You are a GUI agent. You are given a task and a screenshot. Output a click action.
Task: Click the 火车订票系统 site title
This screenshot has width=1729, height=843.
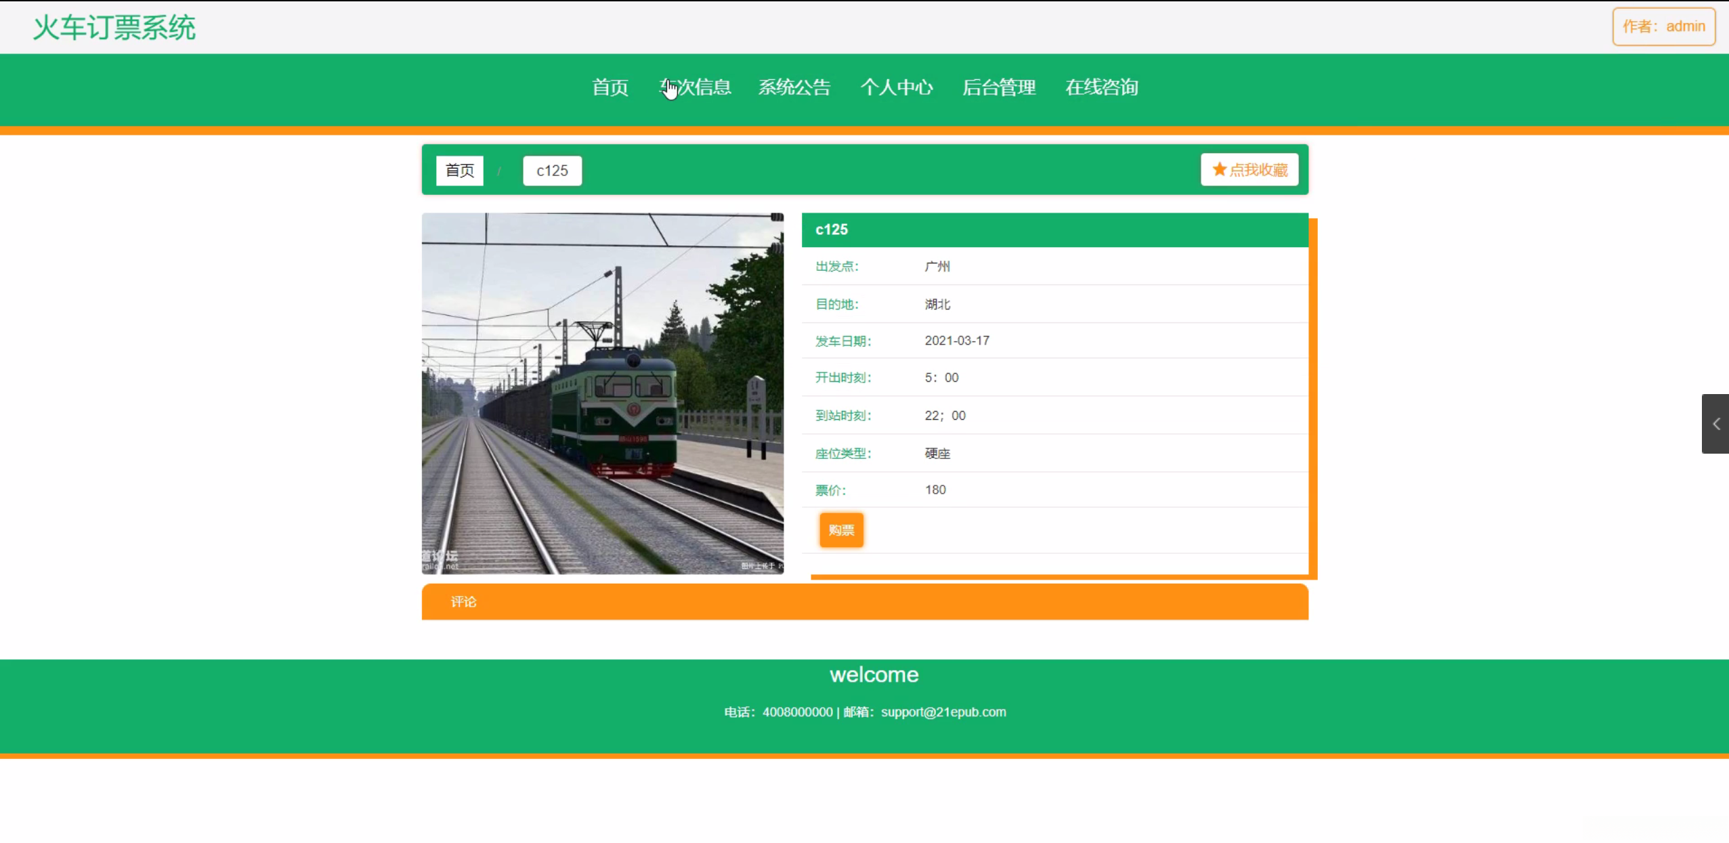[114, 28]
